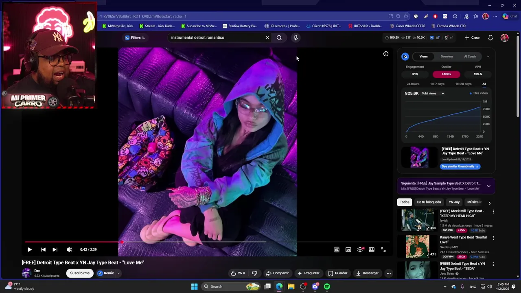Expand the Remix dropdown arrow
Viewport: 521px width, 293px height.
[x=118, y=273]
